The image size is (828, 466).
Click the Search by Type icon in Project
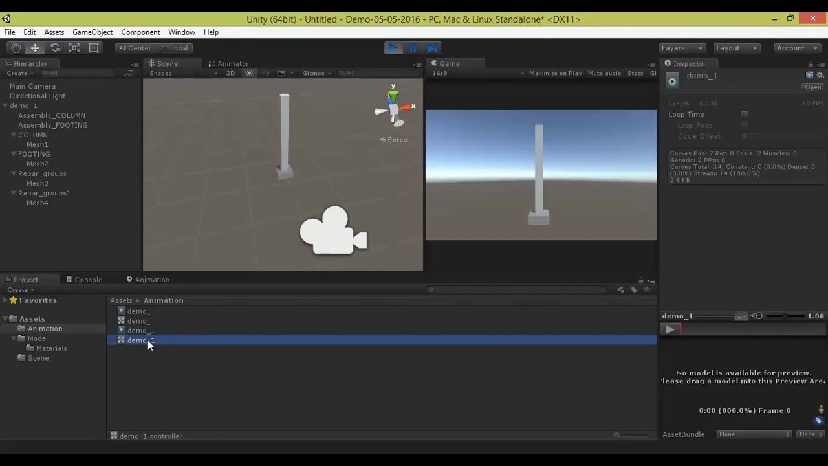pos(621,289)
